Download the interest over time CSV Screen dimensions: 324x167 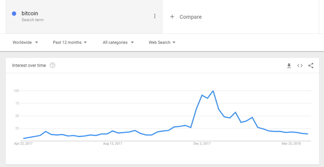point(289,65)
